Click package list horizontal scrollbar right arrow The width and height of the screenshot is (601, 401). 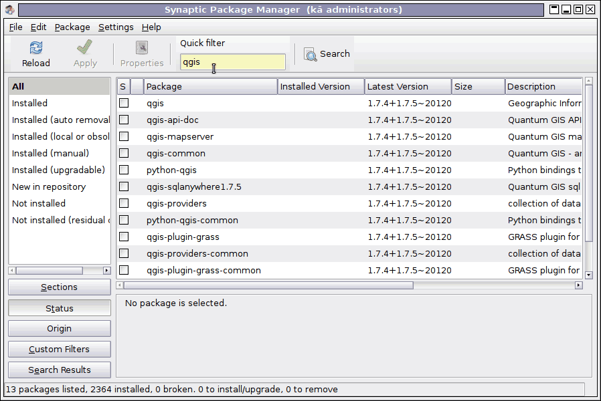point(579,285)
